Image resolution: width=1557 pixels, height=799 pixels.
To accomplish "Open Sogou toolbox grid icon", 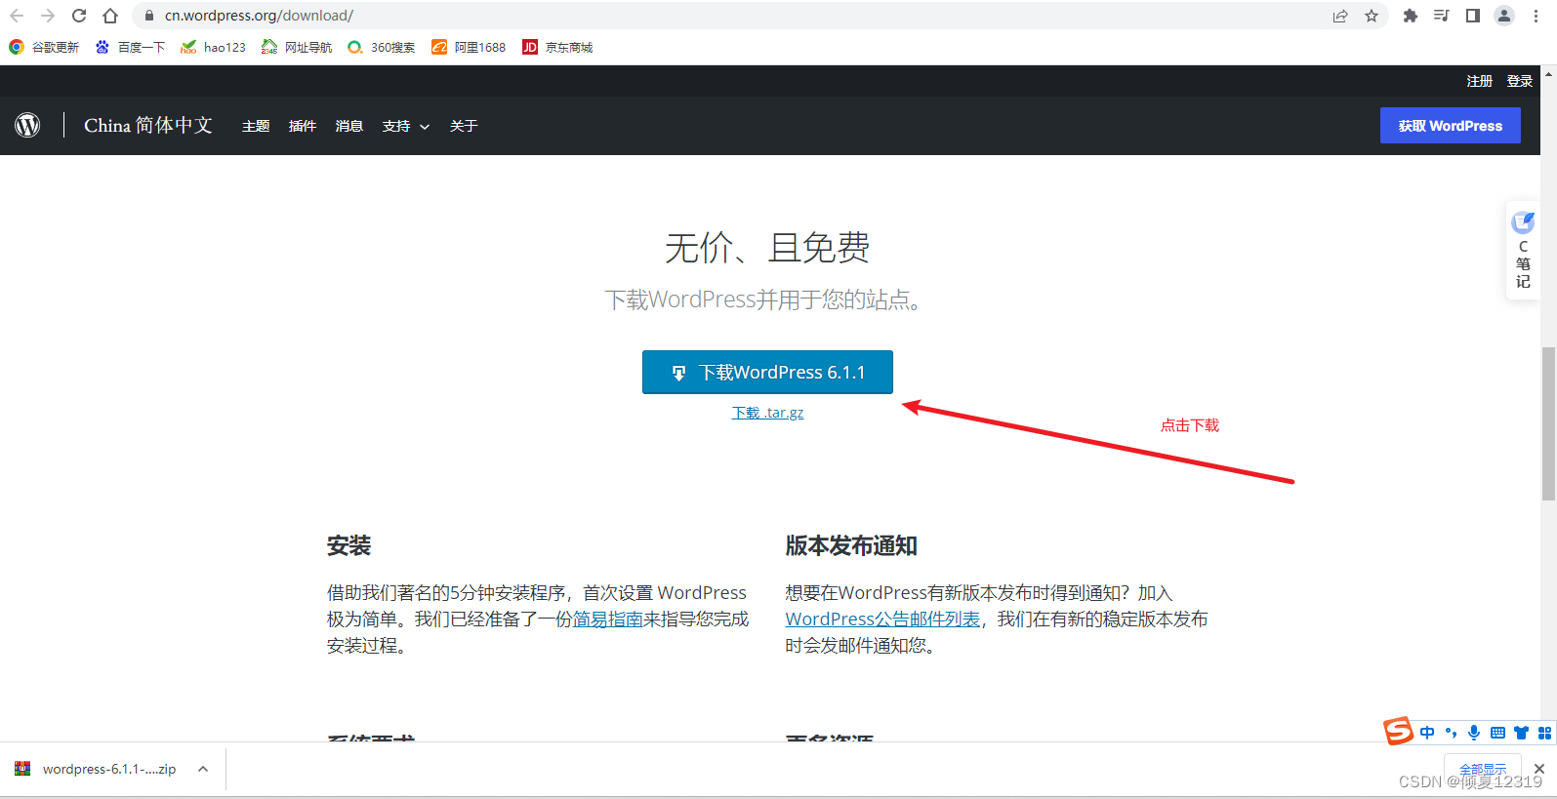I will [1544, 733].
